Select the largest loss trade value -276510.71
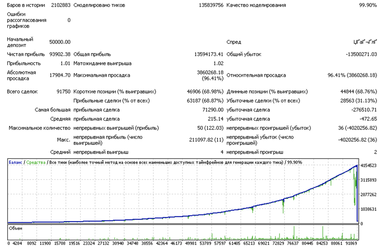 click(x=364, y=110)
